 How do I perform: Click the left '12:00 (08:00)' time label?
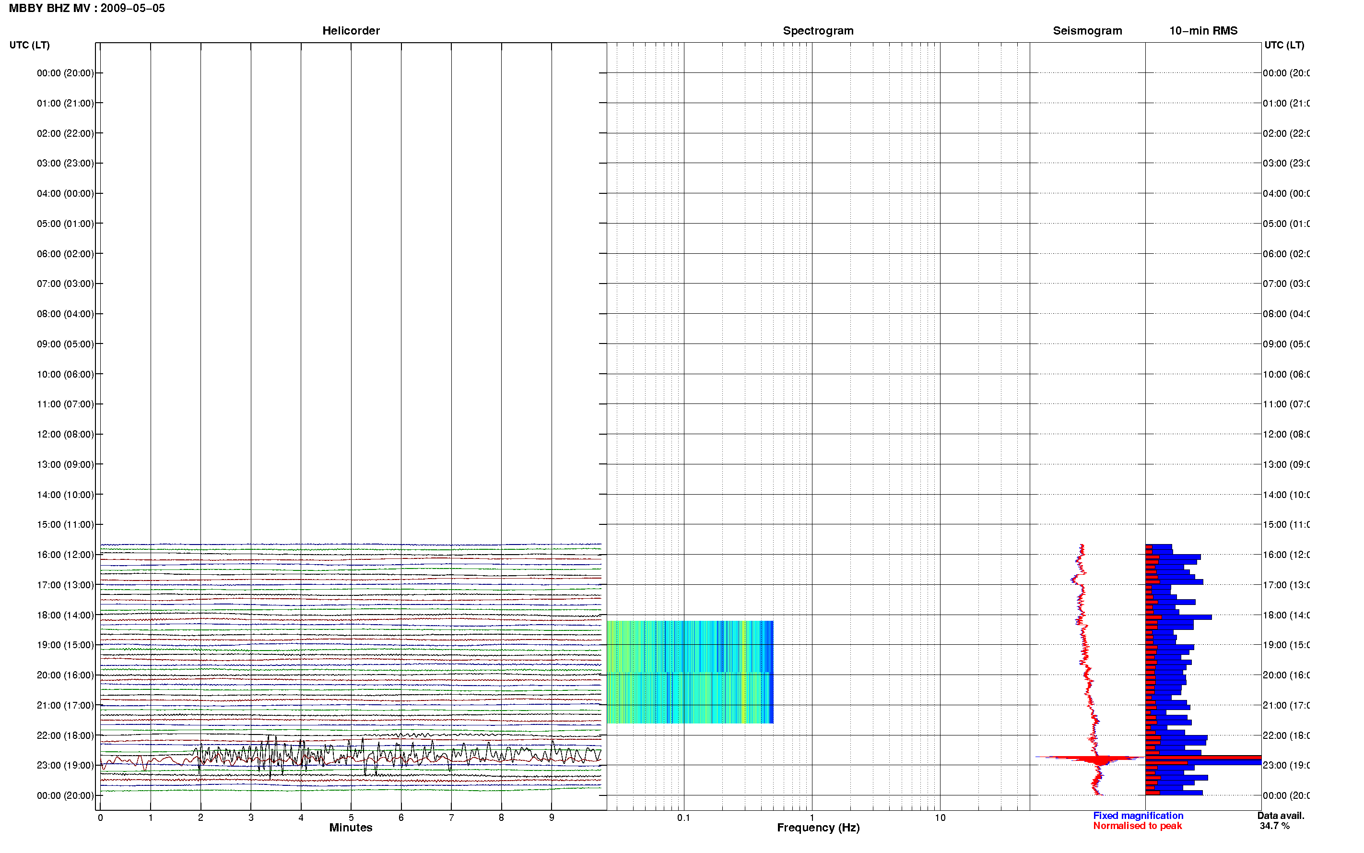click(x=65, y=434)
